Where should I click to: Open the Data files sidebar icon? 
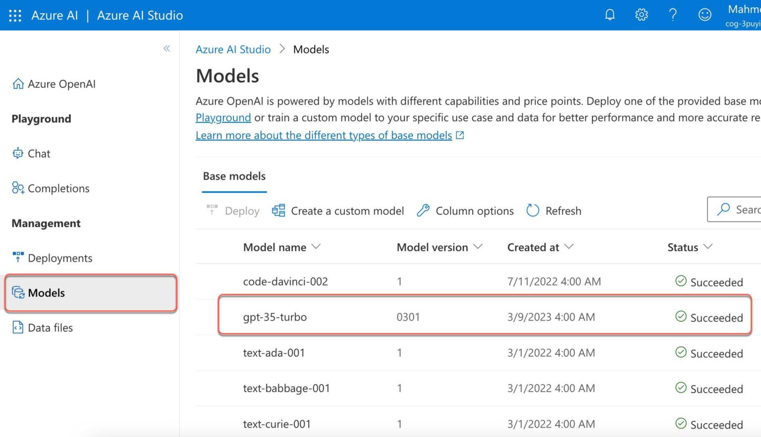[17, 328]
